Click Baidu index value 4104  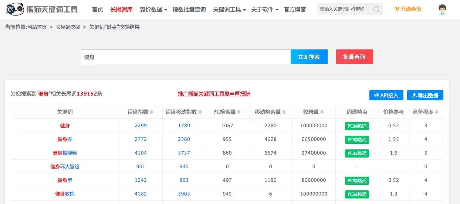point(141,153)
